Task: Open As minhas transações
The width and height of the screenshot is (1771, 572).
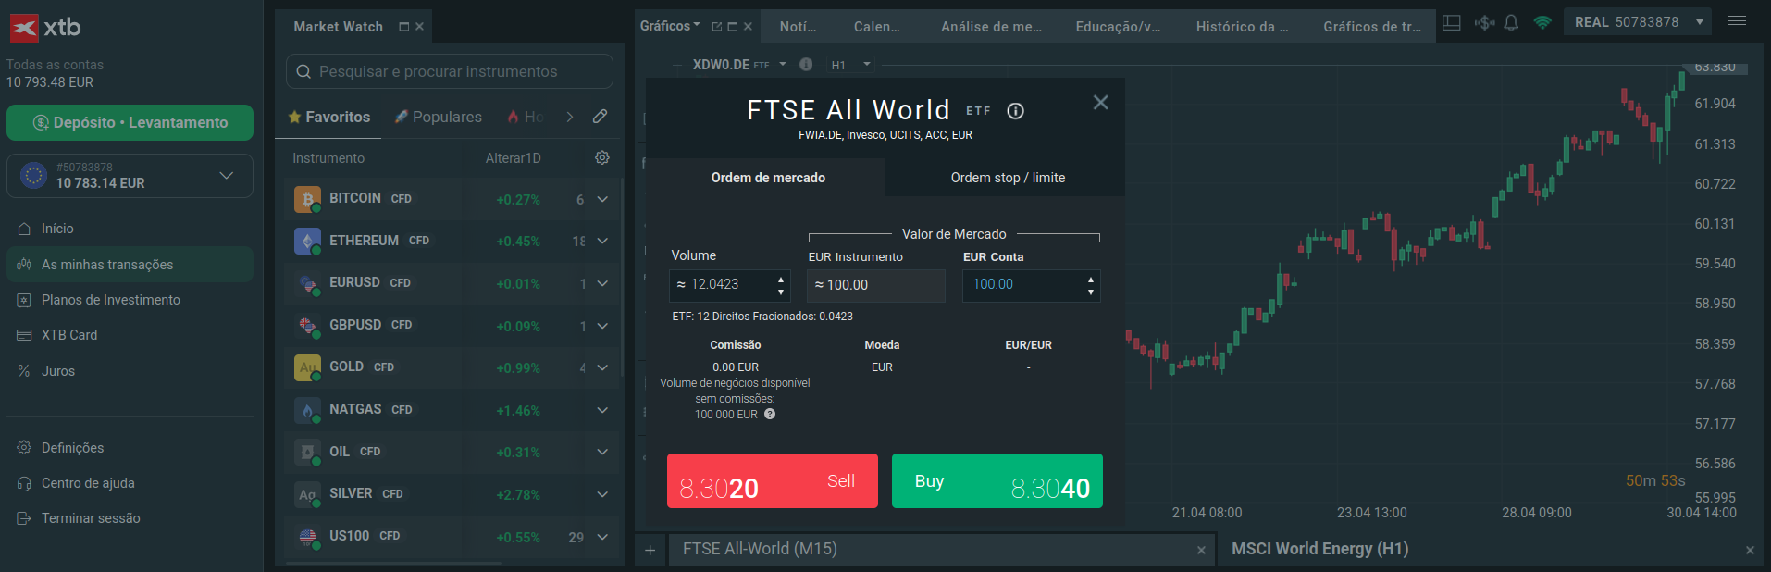Action: pyautogui.click(x=130, y=265)
